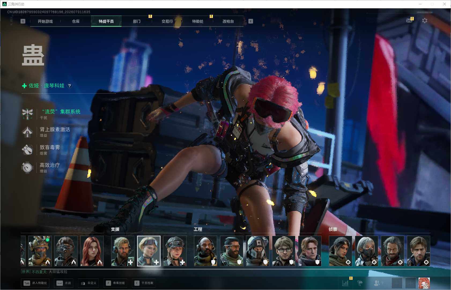Viewport: 451px width, 290px height.
Task: Open the 特勤处 tab
Action: (x=198, y=21)
